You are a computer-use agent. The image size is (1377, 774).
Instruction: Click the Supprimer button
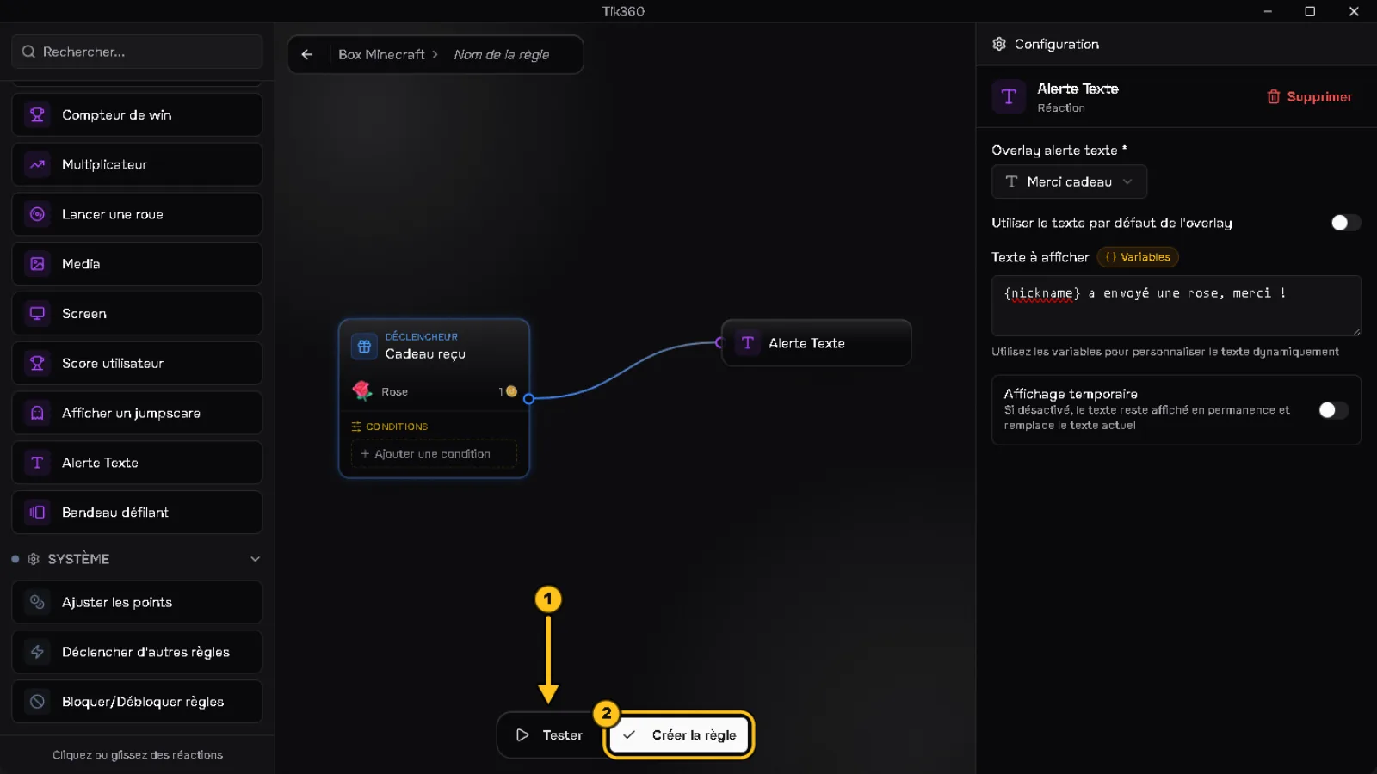pyautogui.click(x=1310, y=96)
